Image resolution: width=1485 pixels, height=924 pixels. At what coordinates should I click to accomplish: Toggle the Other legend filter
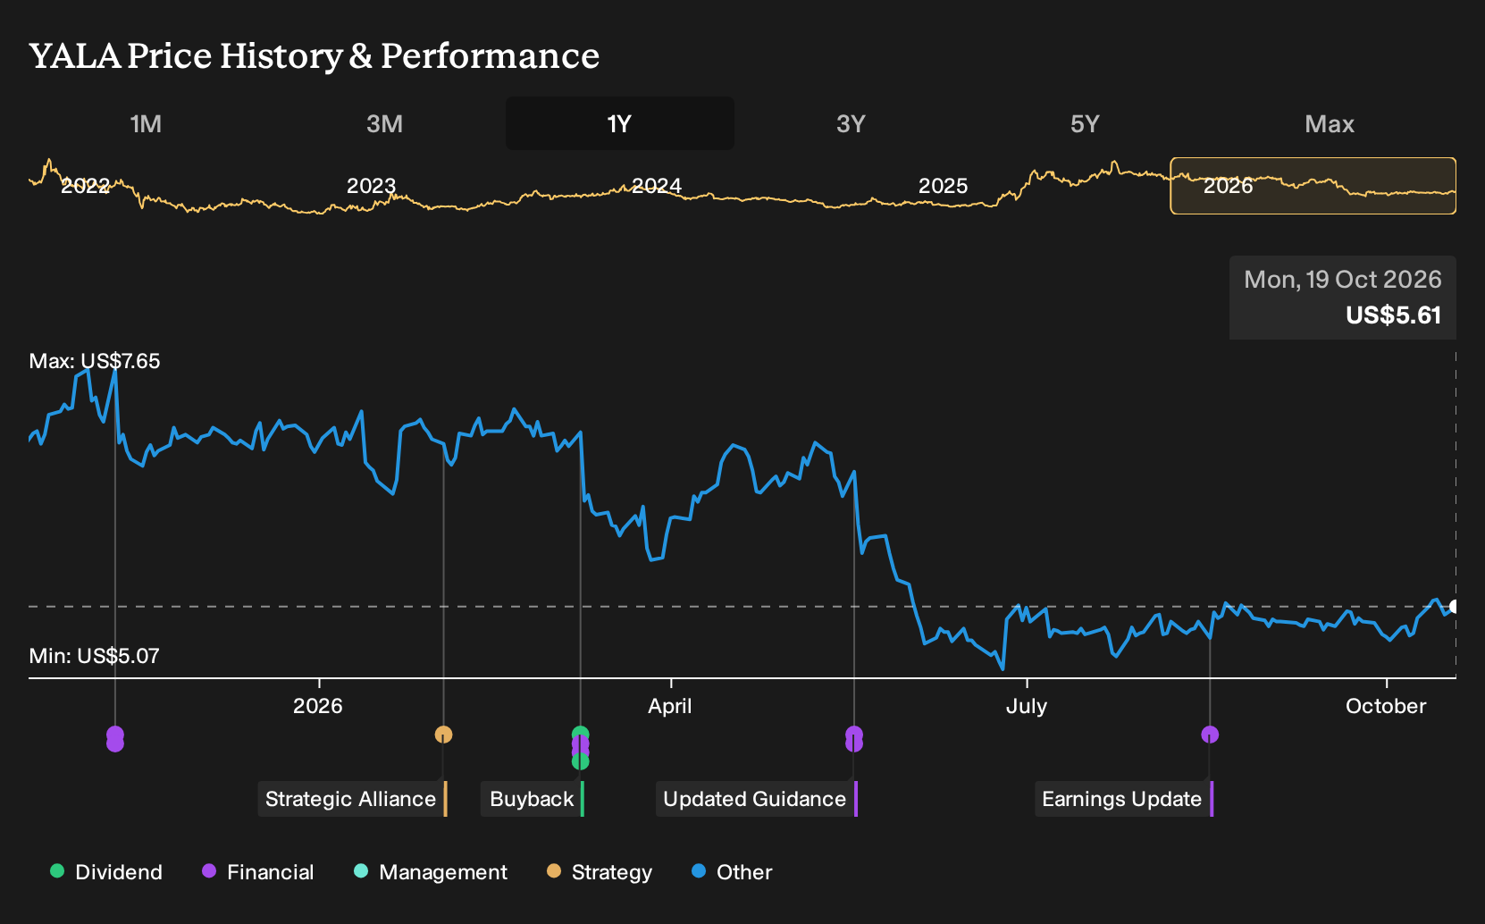[732, 872]
